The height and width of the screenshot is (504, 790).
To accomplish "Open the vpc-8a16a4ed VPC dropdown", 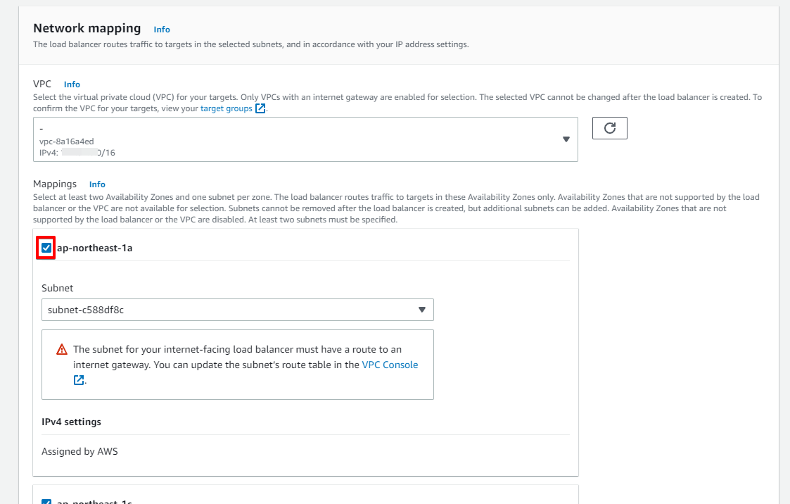I will click(x=305, y=139).
